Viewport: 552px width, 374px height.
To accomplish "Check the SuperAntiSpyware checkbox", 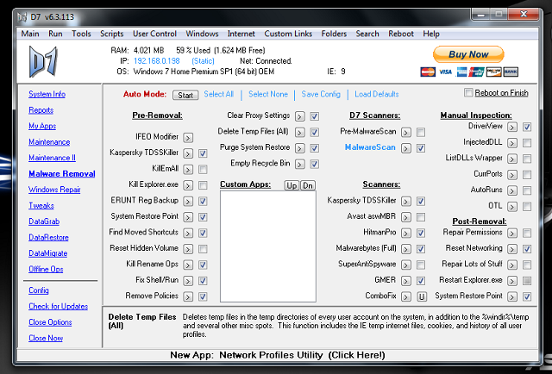I will click(x=421, y=265).
